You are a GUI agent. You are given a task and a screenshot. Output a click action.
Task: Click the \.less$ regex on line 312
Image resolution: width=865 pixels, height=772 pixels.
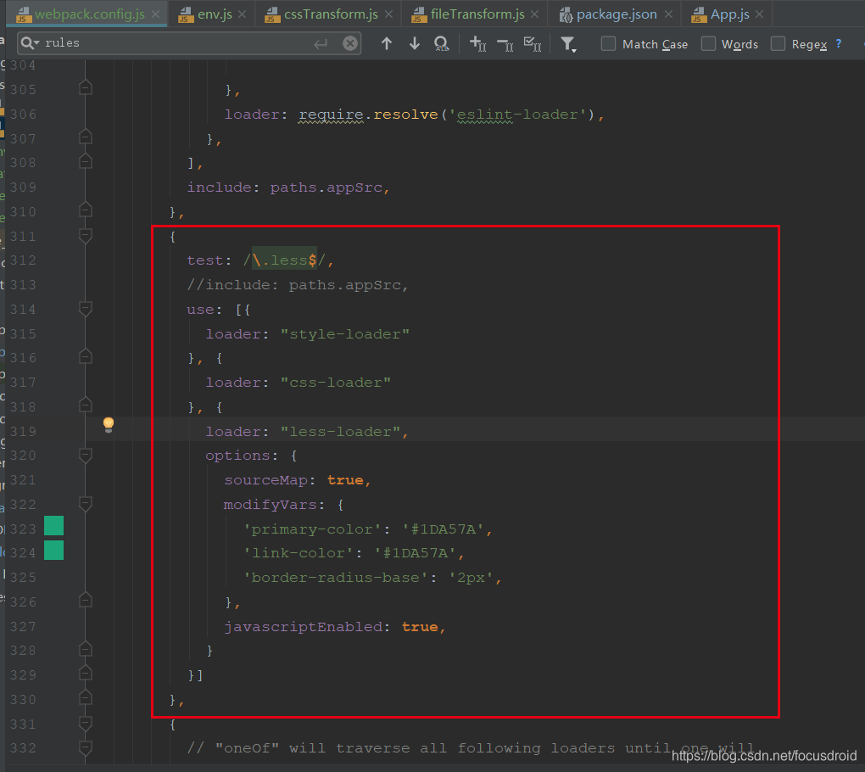point(285,260)
